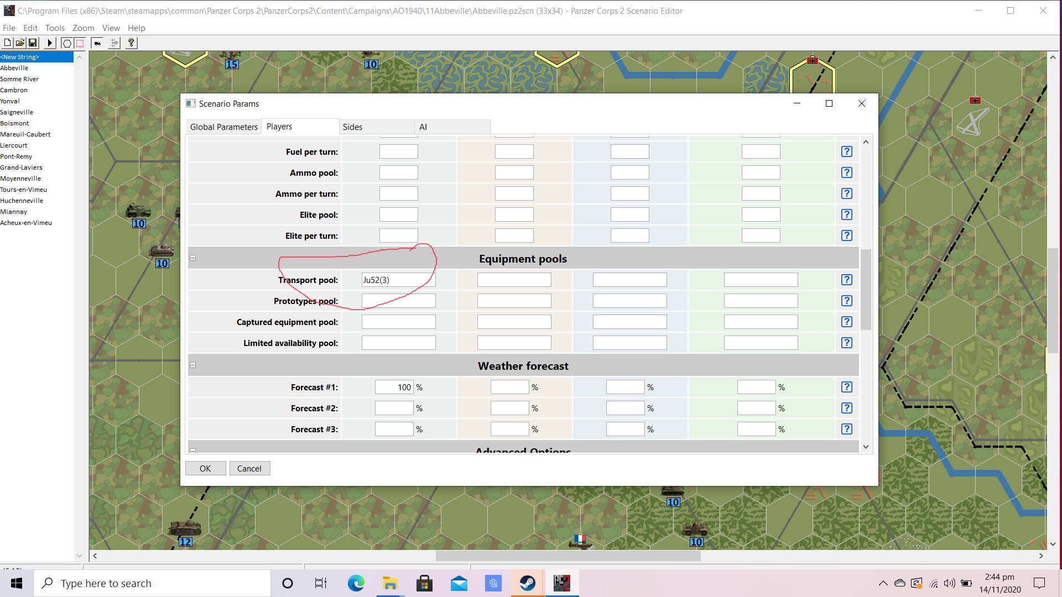Click the Task View taskbar icon
1062x597 pixels.
pos(321,583)
